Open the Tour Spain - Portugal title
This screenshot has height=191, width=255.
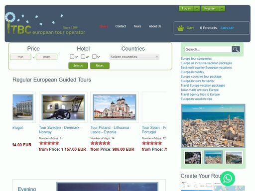point(154,130)
